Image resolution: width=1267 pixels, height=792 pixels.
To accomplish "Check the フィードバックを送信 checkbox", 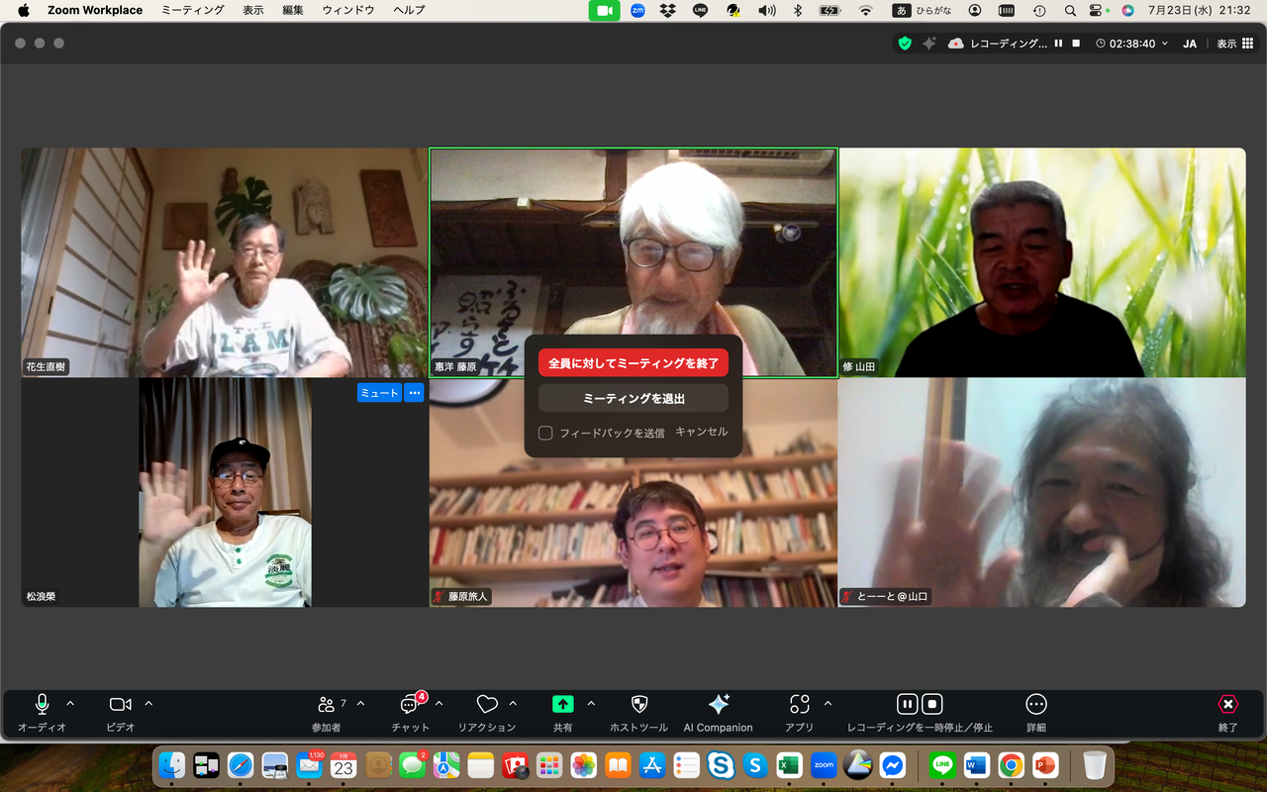I will click(x=545, y=433).
